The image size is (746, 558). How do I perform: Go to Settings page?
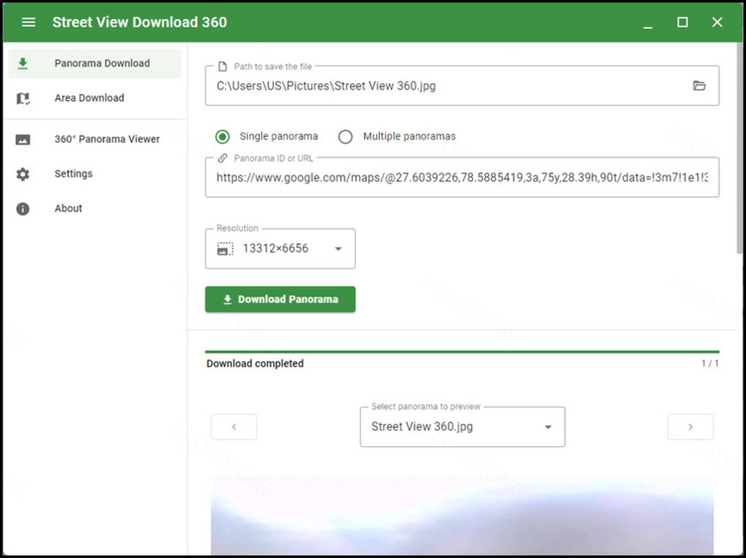click(x=95, y=174)
